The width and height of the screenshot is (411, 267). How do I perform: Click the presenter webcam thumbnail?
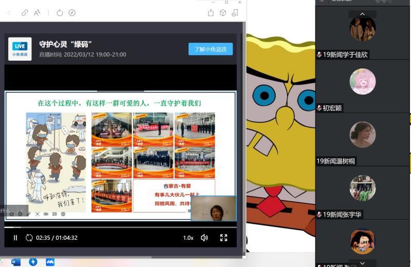[214, 209]
